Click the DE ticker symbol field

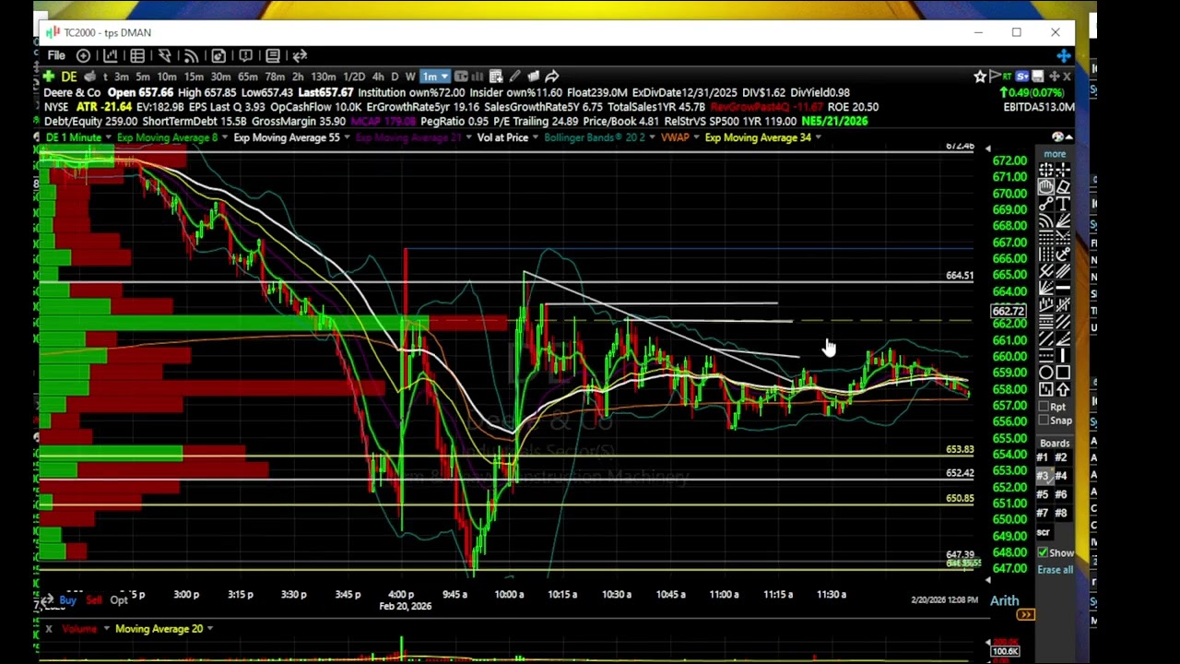[69, 77]
